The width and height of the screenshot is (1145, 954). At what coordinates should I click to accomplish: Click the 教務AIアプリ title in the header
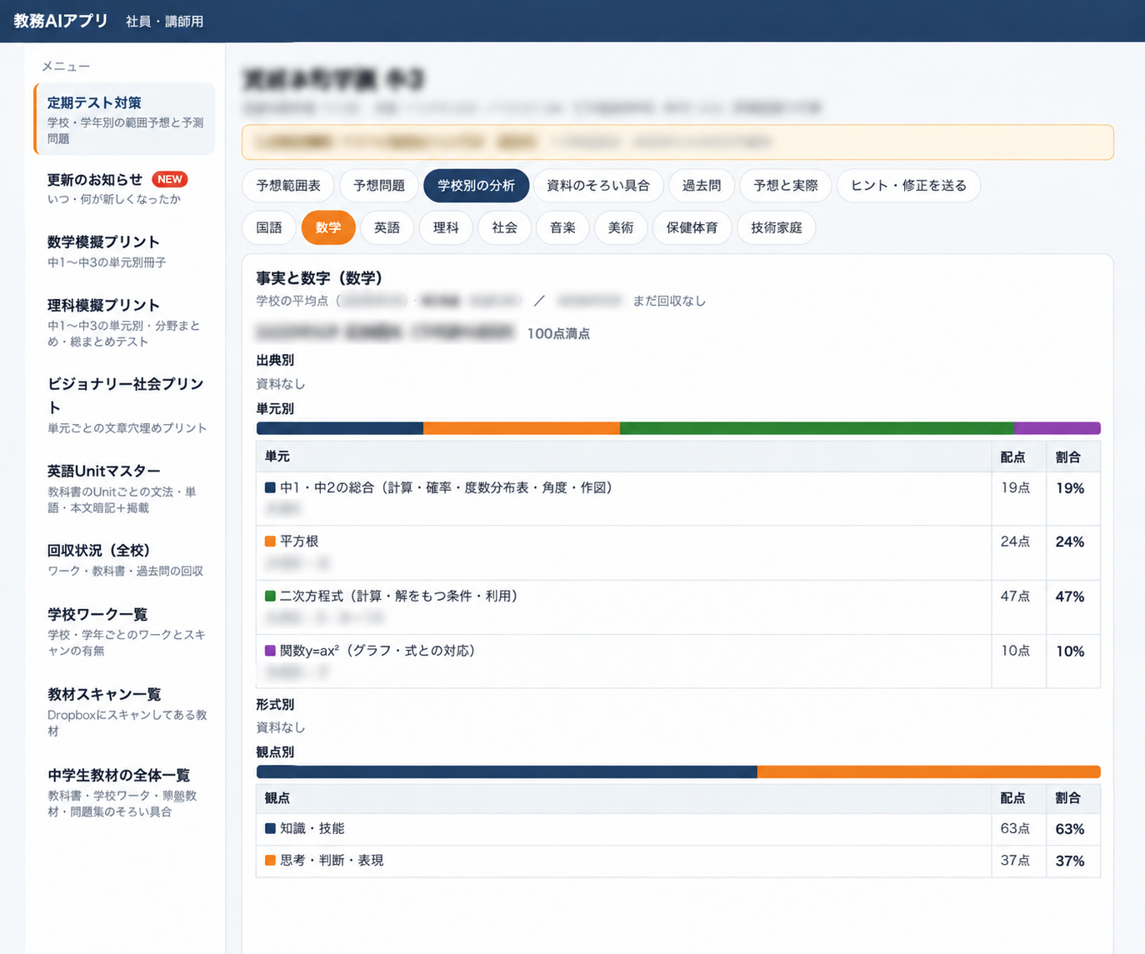pyautogui.click(x=61, y=21)
